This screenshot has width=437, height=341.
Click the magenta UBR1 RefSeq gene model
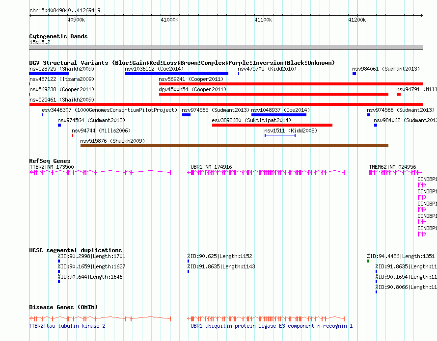(x=266, y=173)
